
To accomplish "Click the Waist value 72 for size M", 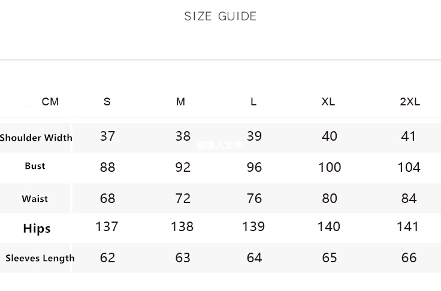I will pyautogui.click(x=183, y=198).
